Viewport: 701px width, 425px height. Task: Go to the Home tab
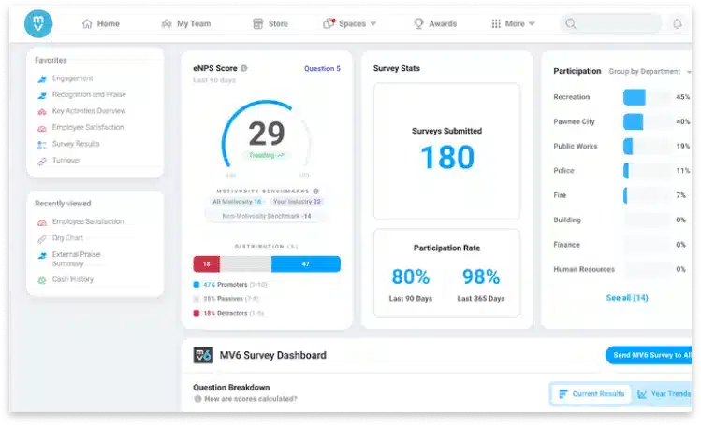tap(101, 24)
